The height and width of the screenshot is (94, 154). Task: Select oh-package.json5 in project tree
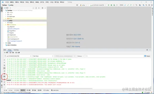(14, 39)
